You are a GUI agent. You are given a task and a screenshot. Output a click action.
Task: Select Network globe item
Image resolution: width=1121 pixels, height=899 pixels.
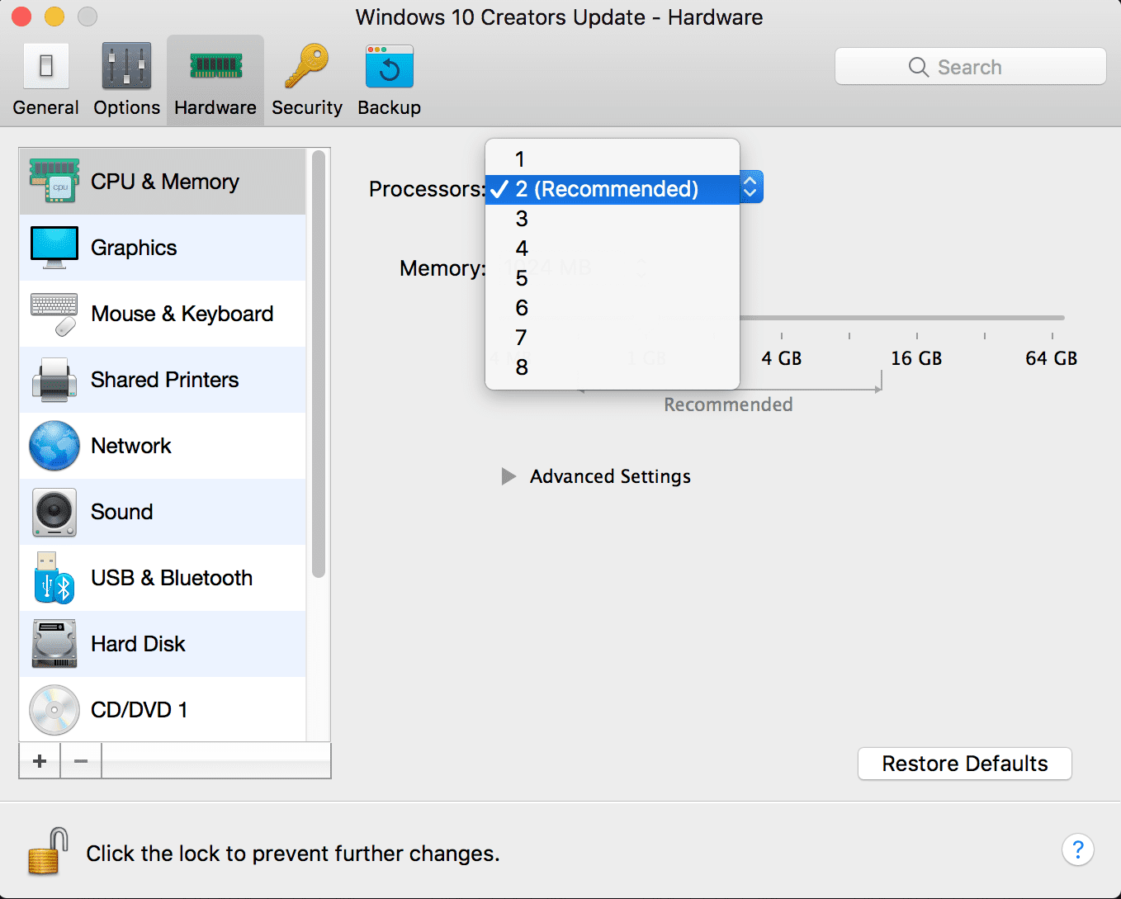163,446
